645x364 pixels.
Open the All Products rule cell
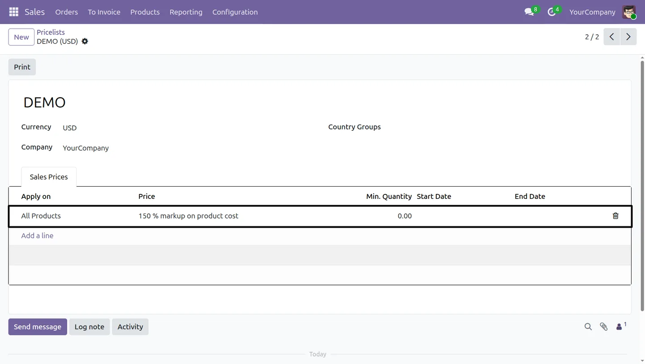click(41, 216)
